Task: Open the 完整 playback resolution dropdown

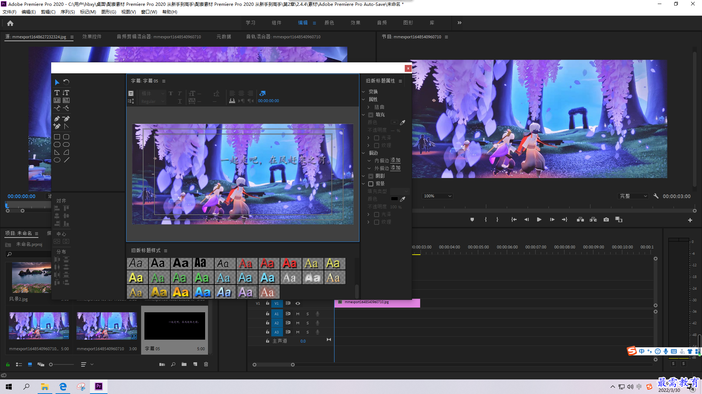Action: point(633,196)
